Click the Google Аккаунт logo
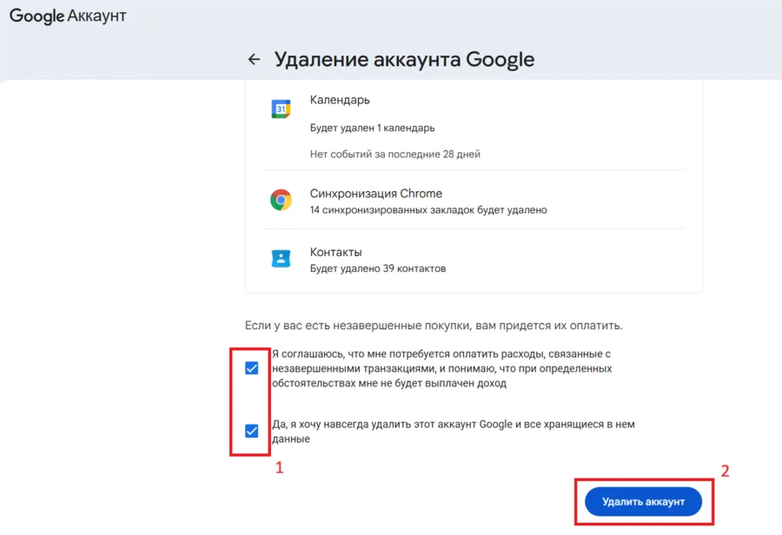Image resolution: width=782 pixels, height=535 pixels. point(68,16)
